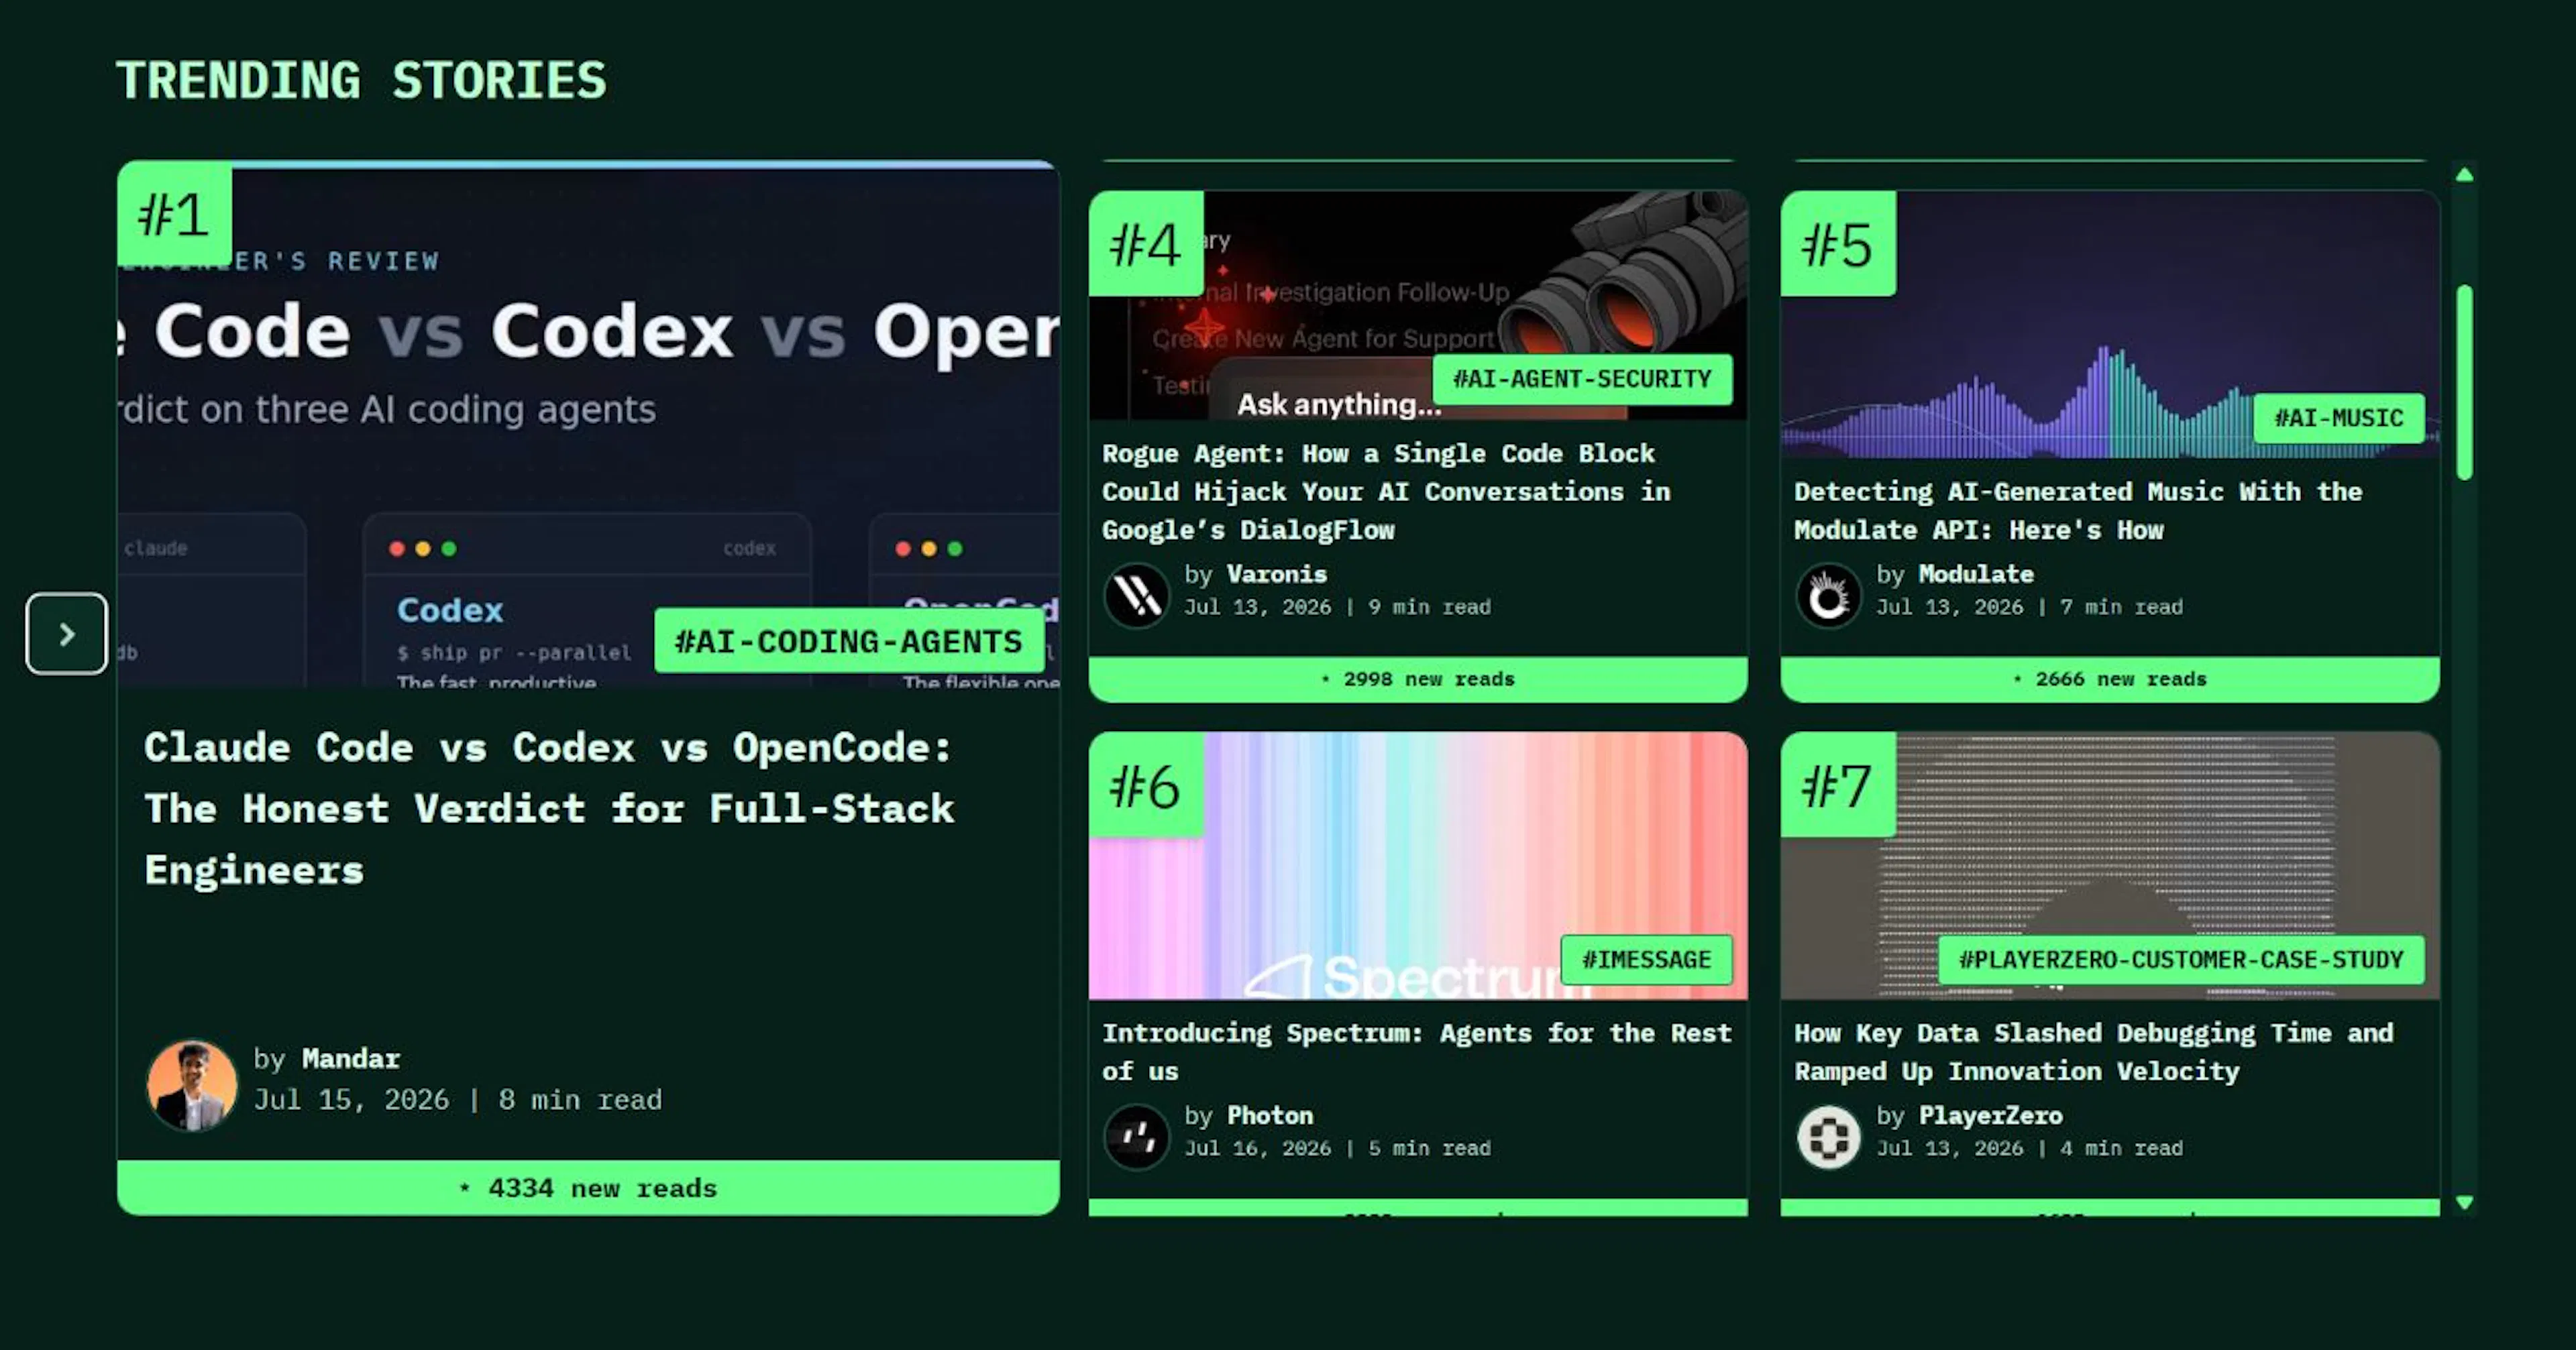Click the #7 rank badge
Image resolution: width=2576 pixels, height=1350 pixels.
(x=1838, y=784)
